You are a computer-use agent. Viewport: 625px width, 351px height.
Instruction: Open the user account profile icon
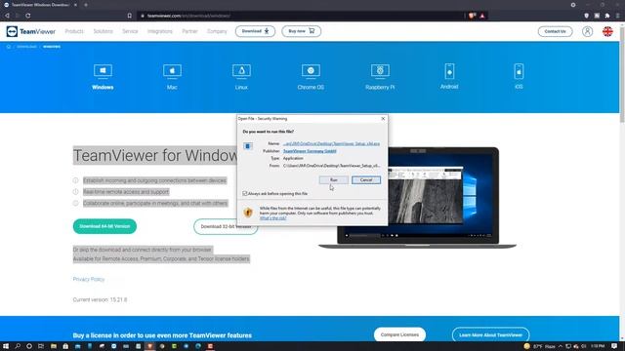pos(587,31)
